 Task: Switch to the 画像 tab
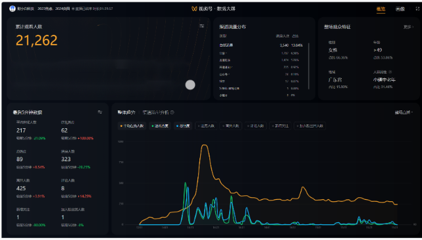(x=400, y=9)
